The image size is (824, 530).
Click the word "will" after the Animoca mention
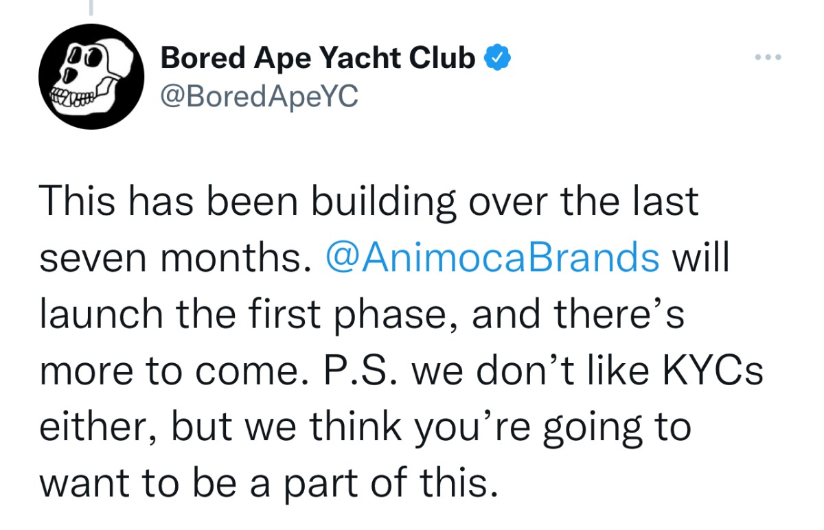point(700,258)
